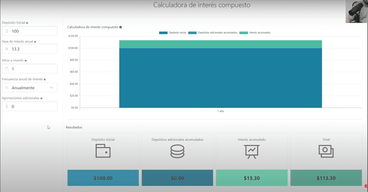
Task: Click the interest rate field showing 13.3
Action: (33, 49)
